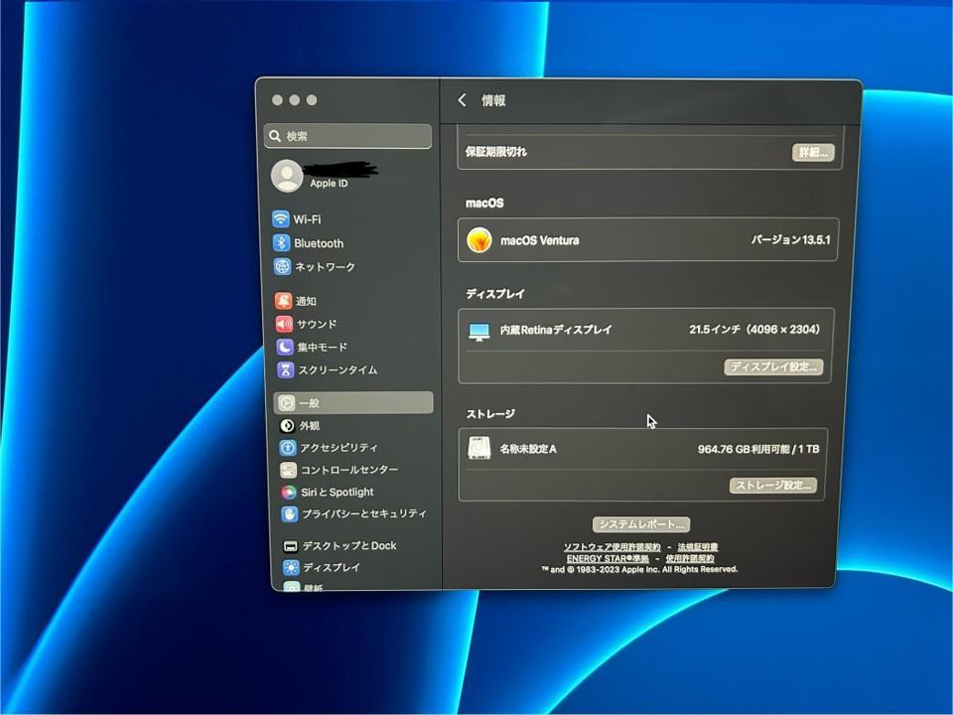Click the 21.5インチ (4096 × 2304) text
Viewport: 953px width, 715px height.
754,330
